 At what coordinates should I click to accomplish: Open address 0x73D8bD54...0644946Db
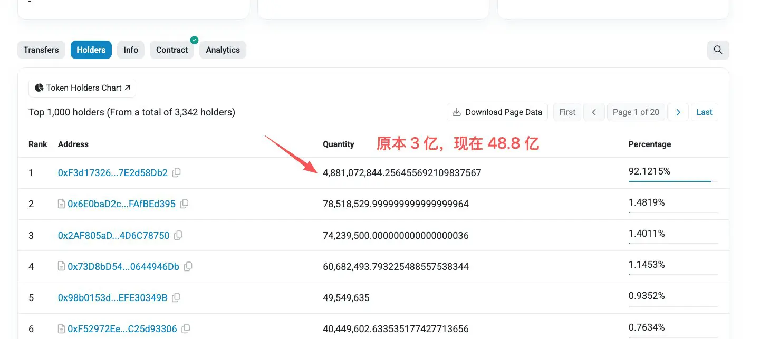123,266
